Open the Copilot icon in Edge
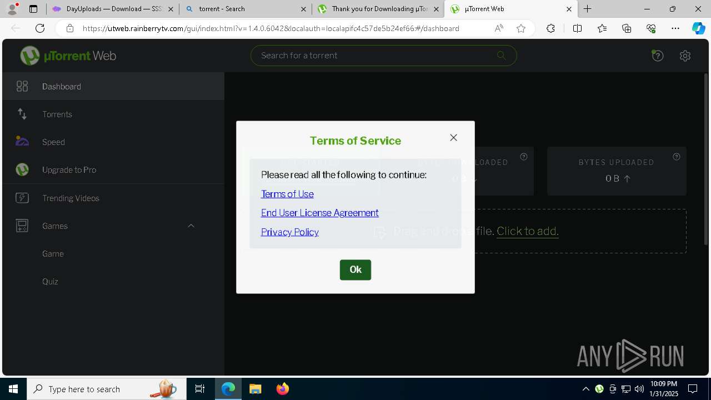The image size is (711, 400). click(698, 28)
